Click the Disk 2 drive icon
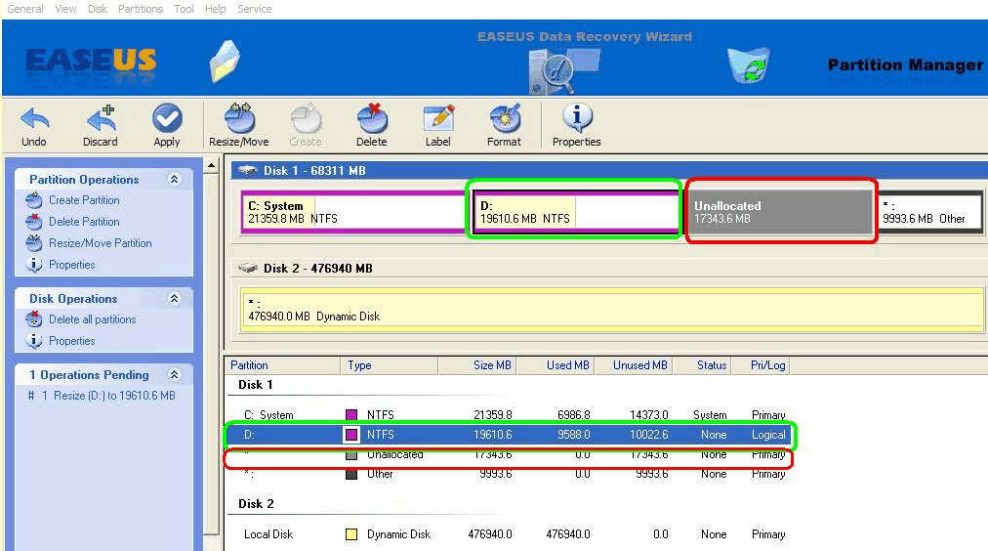The width and height of the screenshot is (988, 551). [x=248, y=268]
